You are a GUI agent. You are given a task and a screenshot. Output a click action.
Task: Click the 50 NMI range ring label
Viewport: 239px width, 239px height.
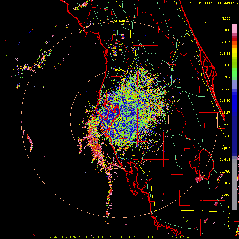[x=119, y=70]
